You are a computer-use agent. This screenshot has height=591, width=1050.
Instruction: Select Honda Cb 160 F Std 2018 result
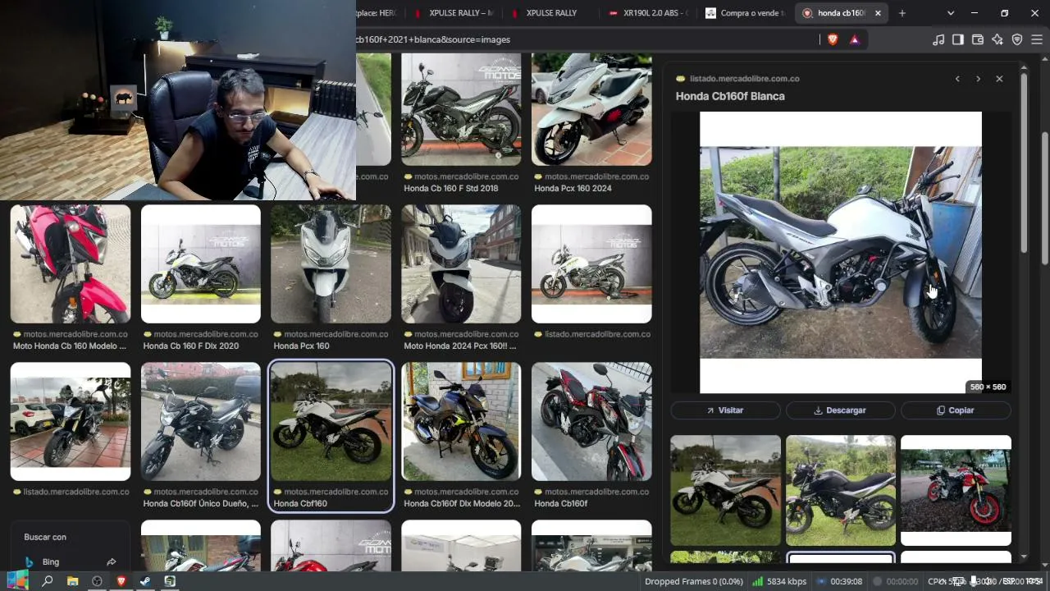click(461, 109)
